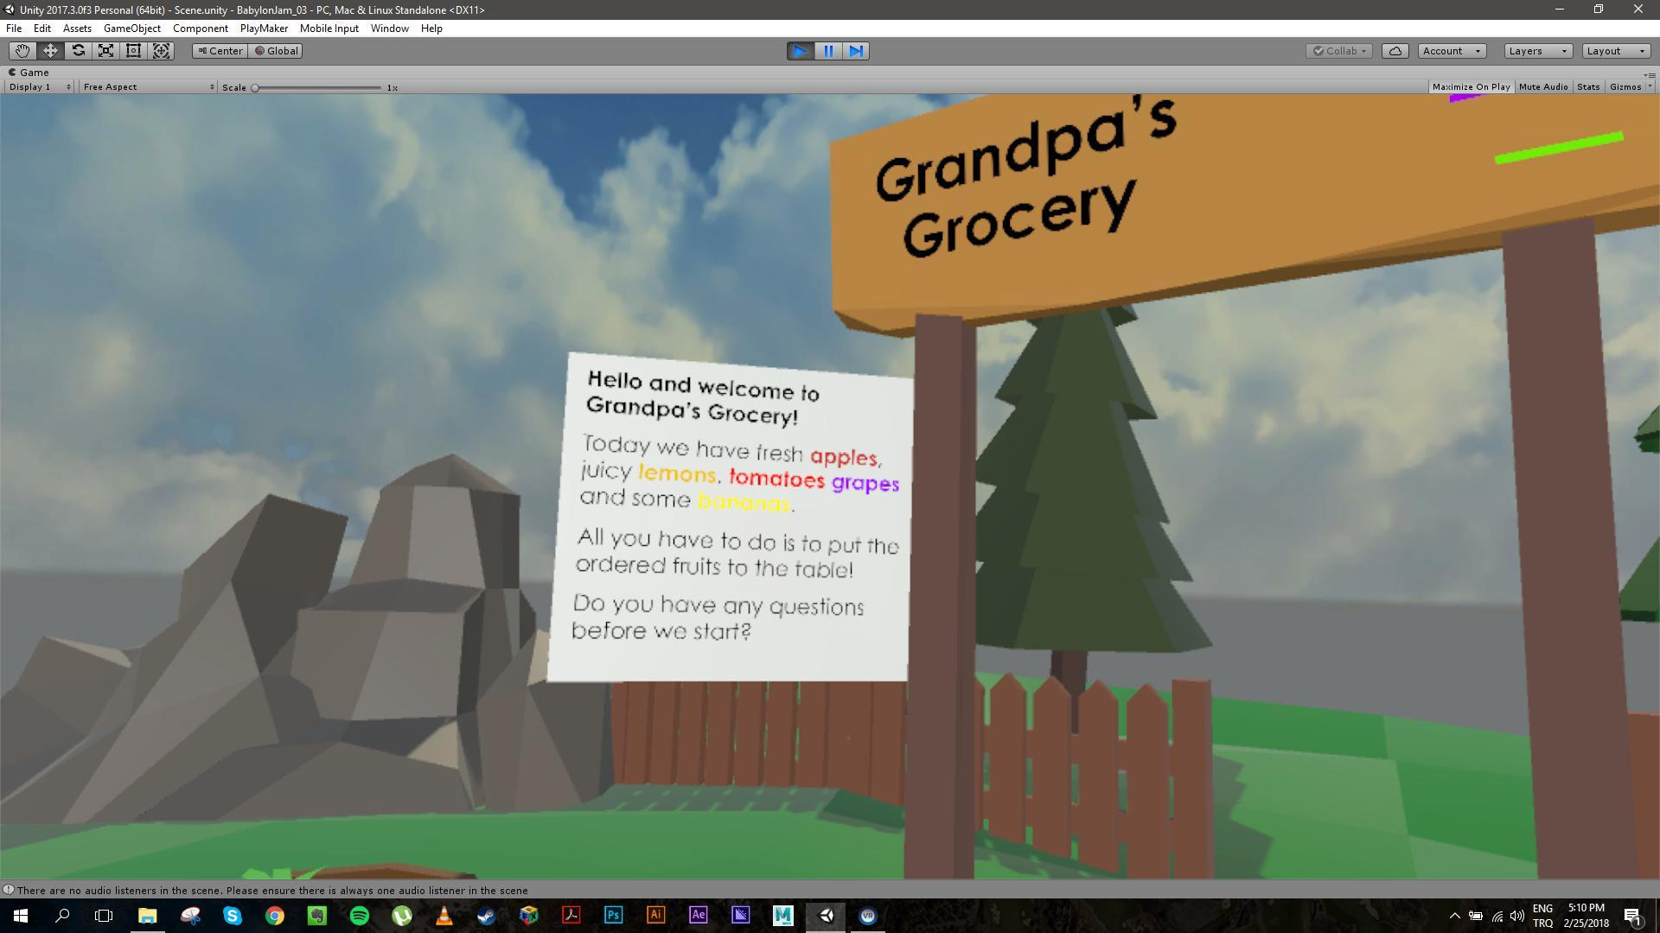Image resolution: width=1660 pixels, height=933 pixels.
Task: Open the Gizmos dropdown arrow
Action: click(x=1650, y=86)
